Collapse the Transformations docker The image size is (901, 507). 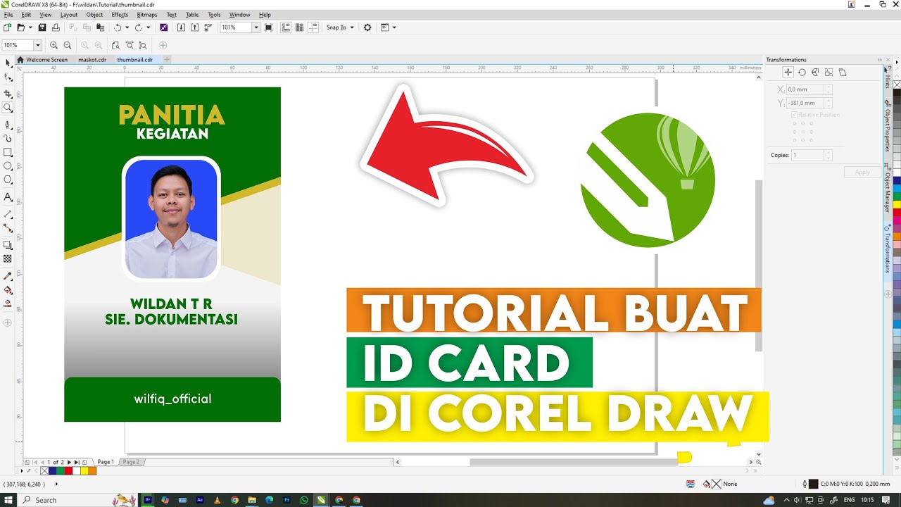click(x=879, y=60)
